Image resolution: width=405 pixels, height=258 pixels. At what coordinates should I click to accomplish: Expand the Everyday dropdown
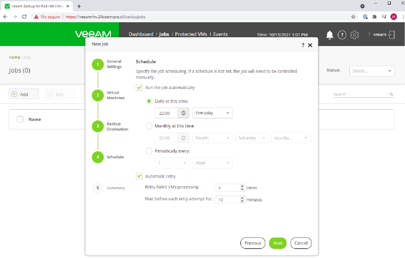pyautogui.click(x=212, y=113)
